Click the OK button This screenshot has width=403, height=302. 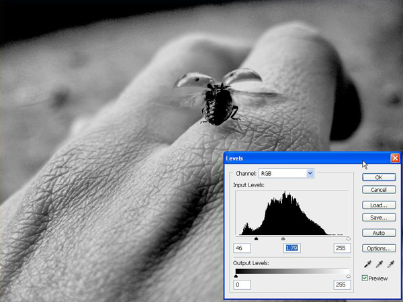379,177
